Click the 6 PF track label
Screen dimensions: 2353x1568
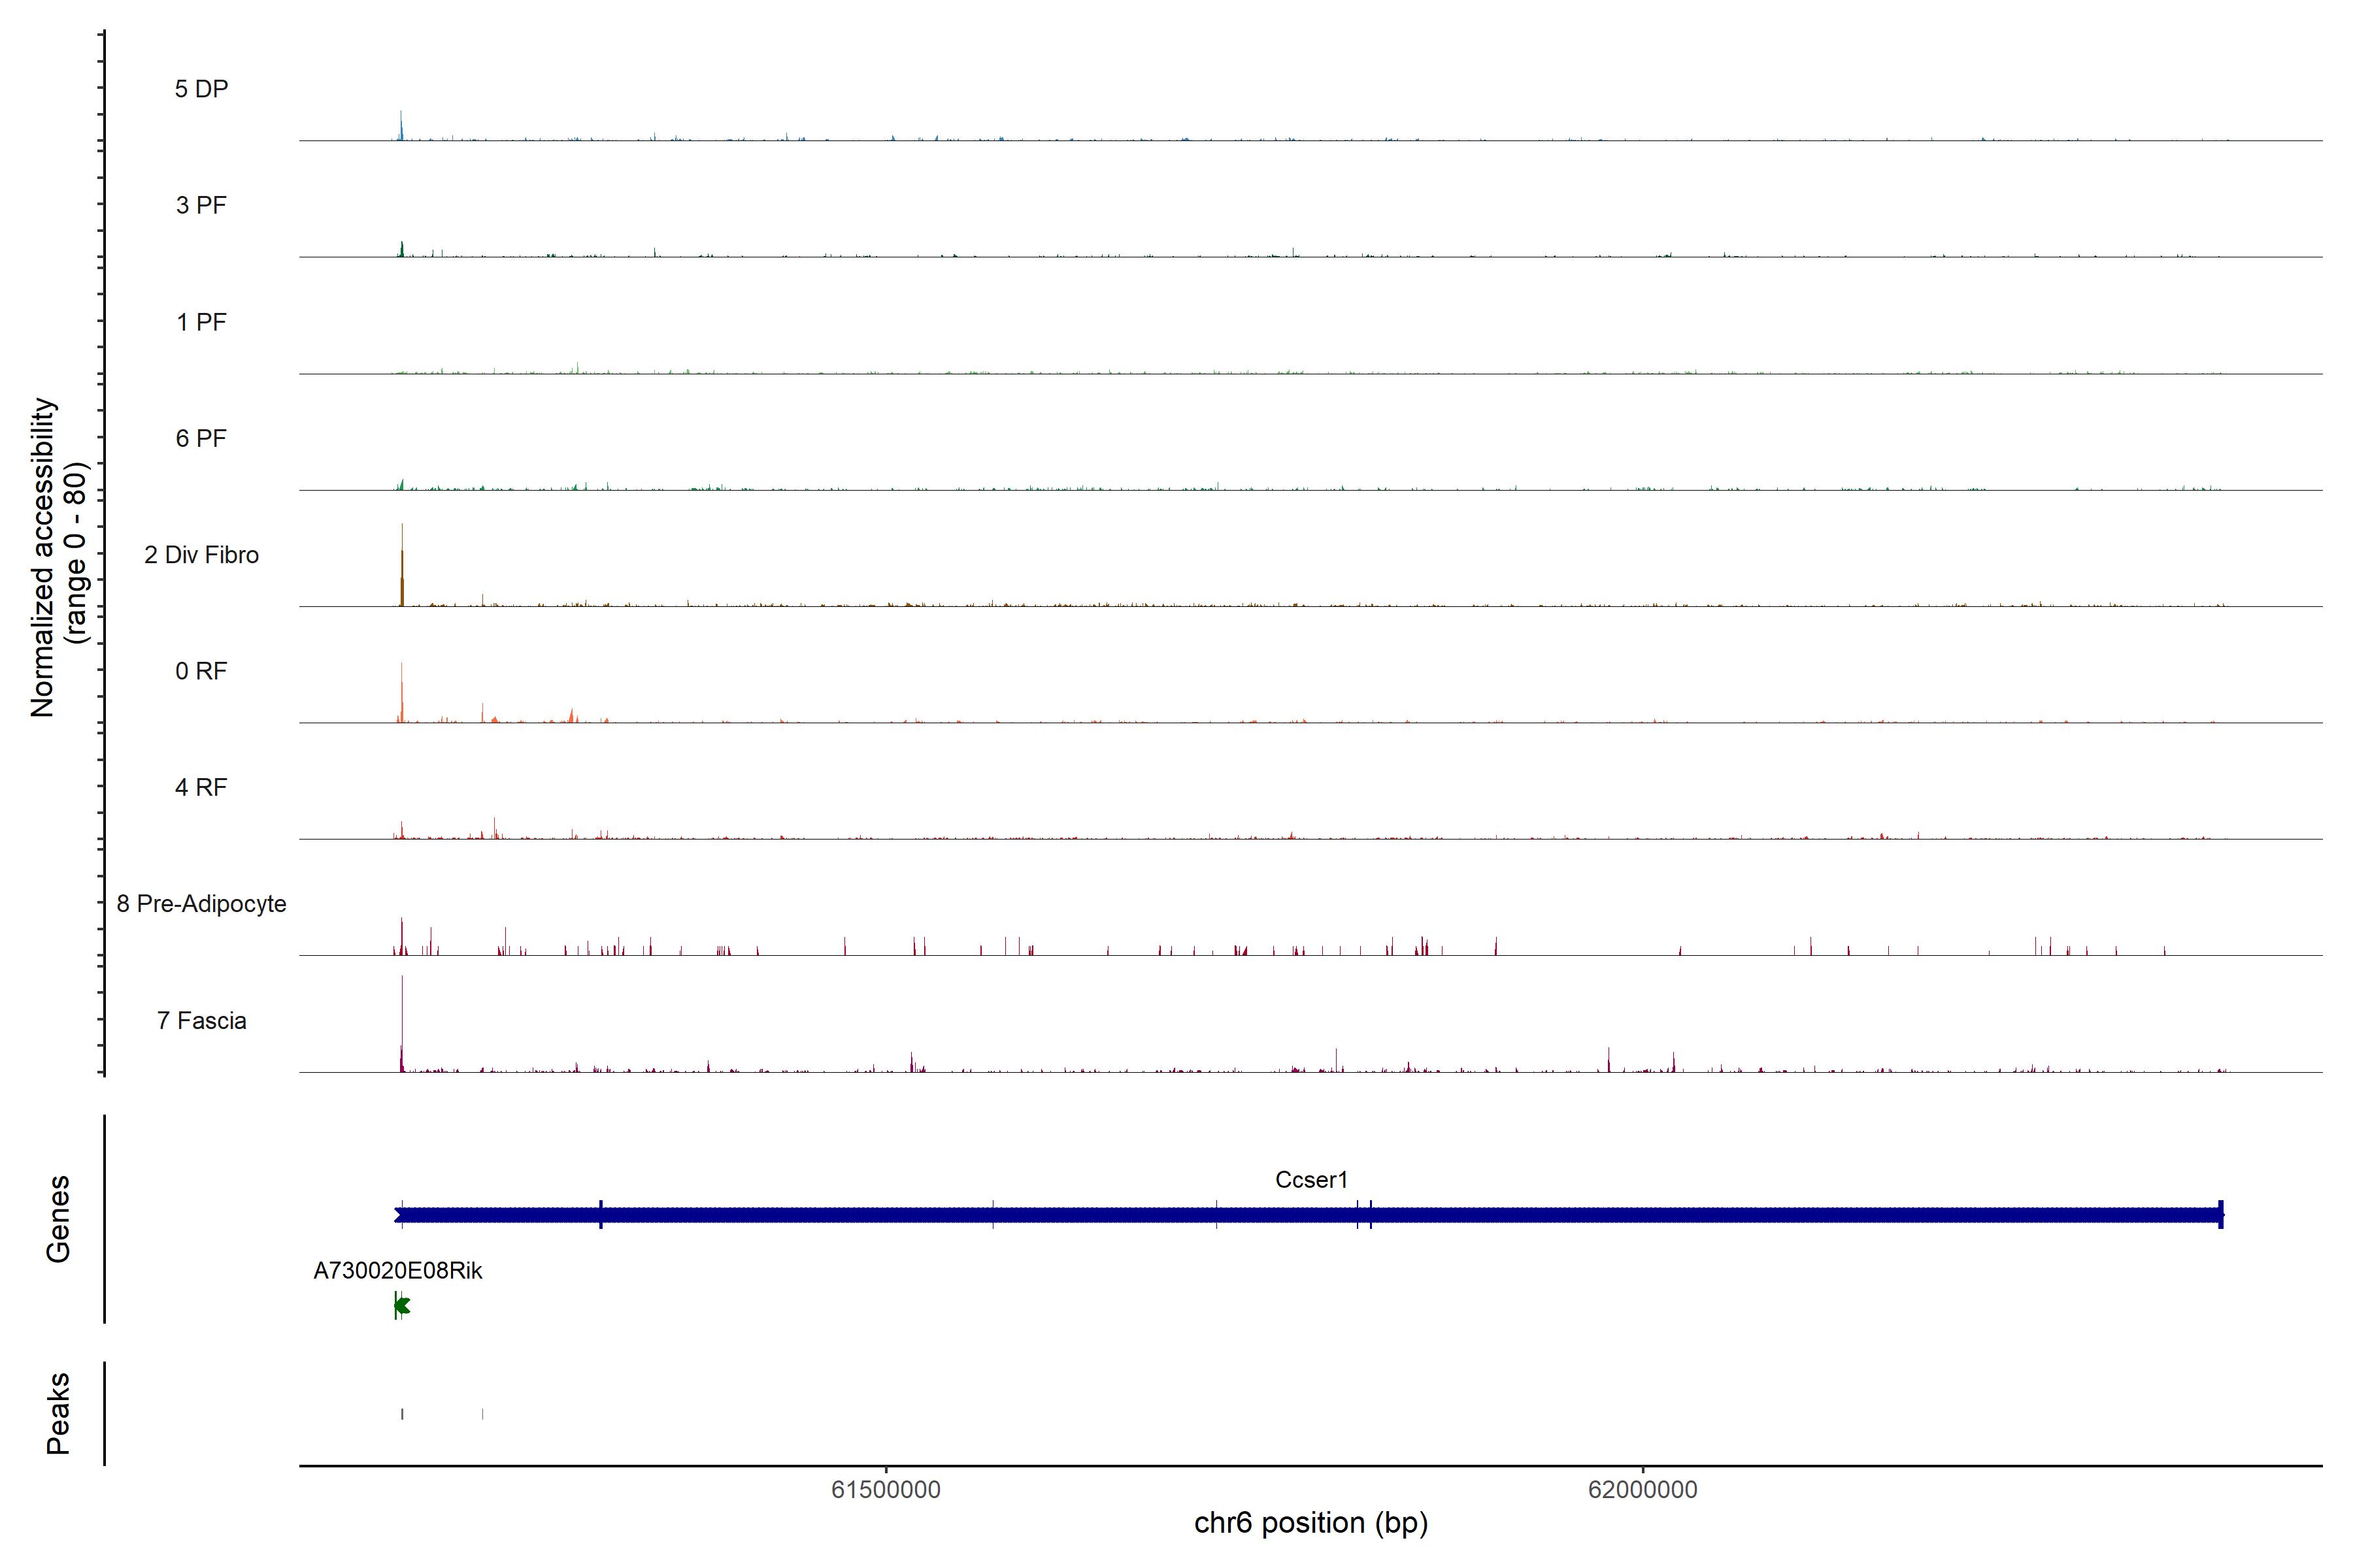click(201, 438)
